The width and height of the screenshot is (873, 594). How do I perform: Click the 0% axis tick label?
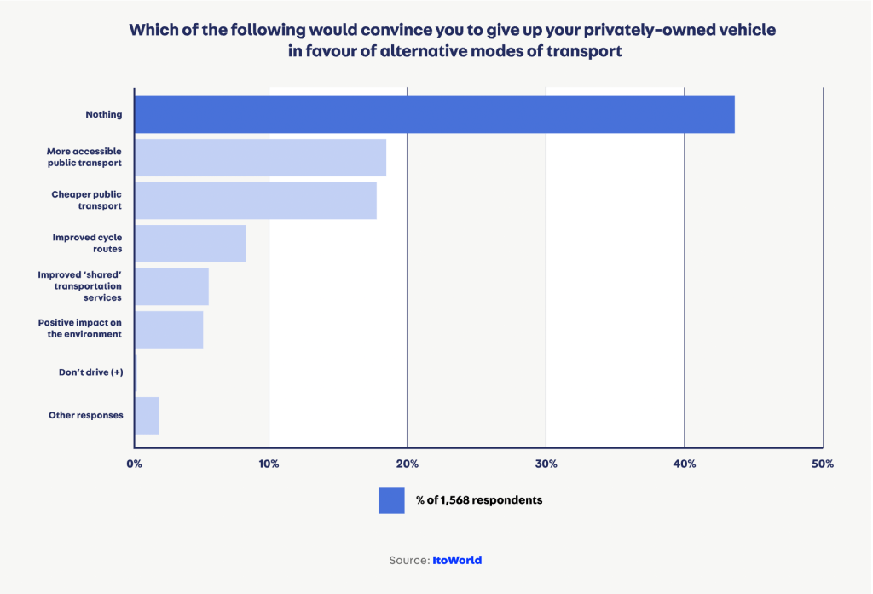pyautogui.click(x=134, y=464)
